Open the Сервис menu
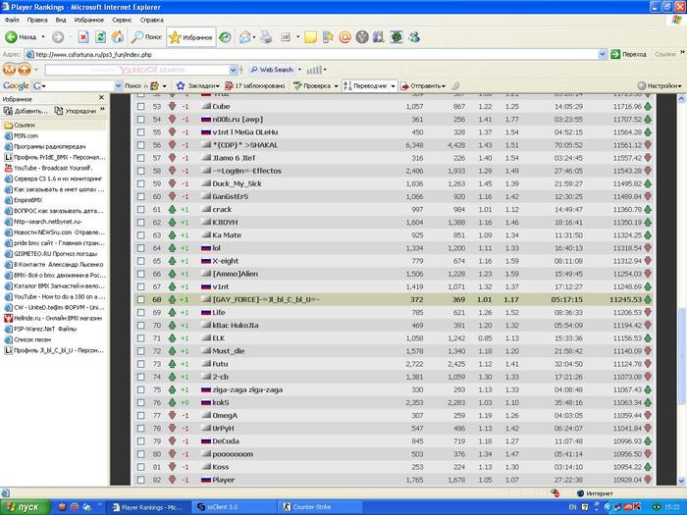 [122, 20]
